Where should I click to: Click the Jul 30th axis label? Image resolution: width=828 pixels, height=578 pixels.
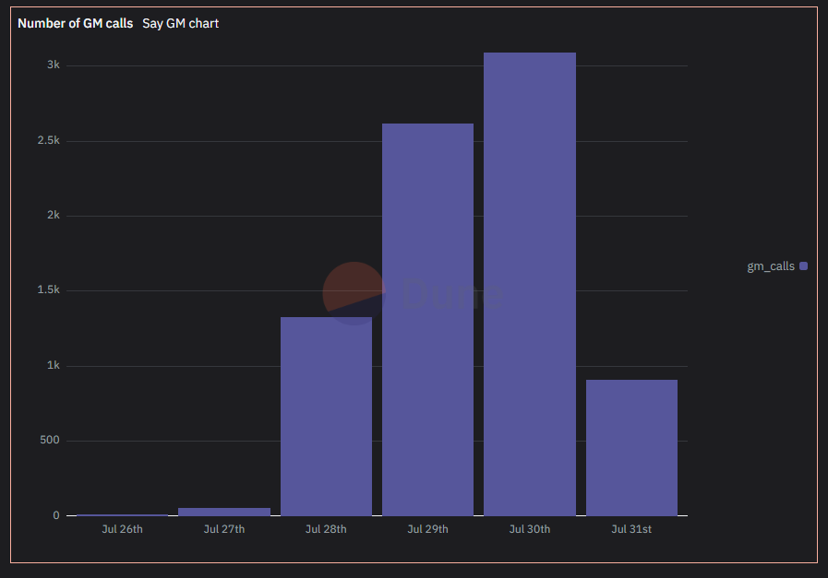pyautogui.click(x=530, y=529)
